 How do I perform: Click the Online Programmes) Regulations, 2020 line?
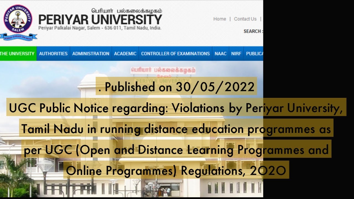(x=176, y=171)
